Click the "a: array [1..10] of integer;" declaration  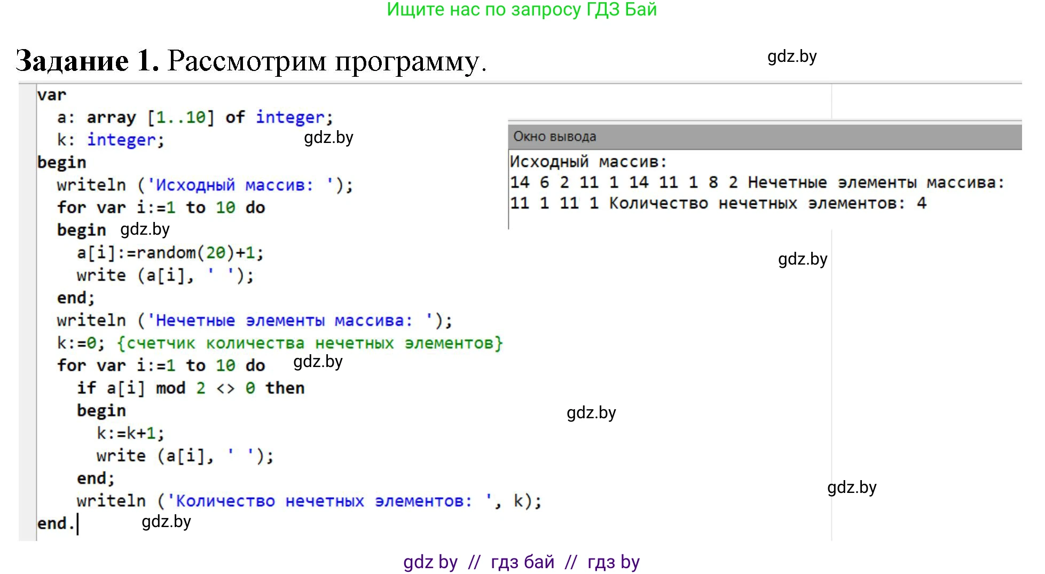[x=195, y=117]
